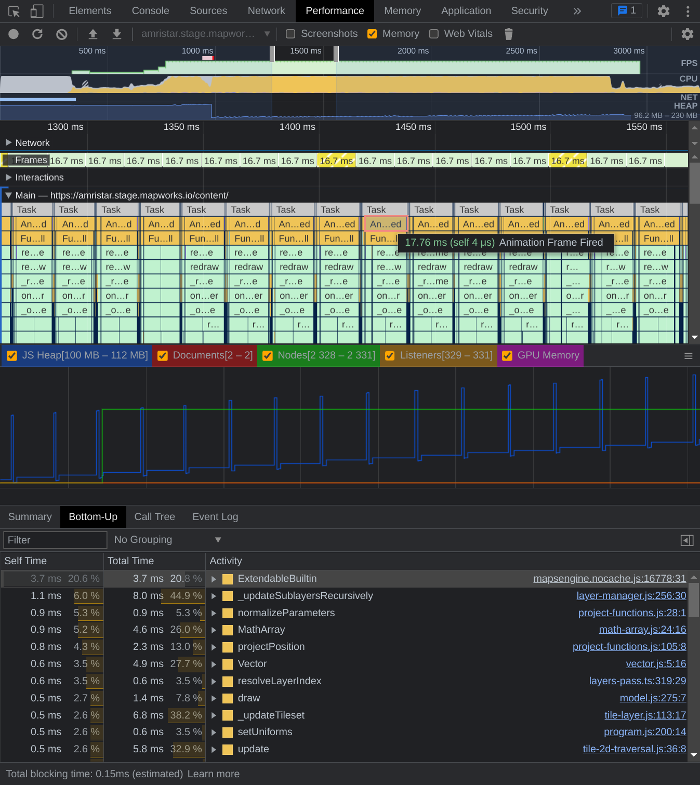Toggle the JS Heap counter checkbox
Screen dimensions: 700x785
pyautogui.click(x=12, y=356)
